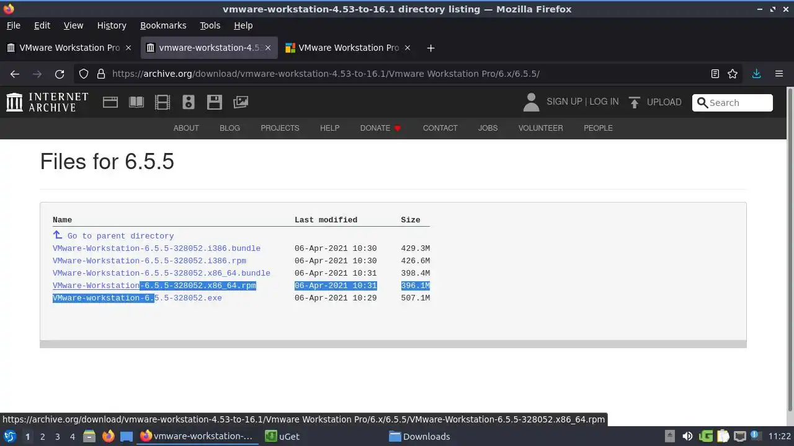Open a new tab with plus button

tap(430, 48)
